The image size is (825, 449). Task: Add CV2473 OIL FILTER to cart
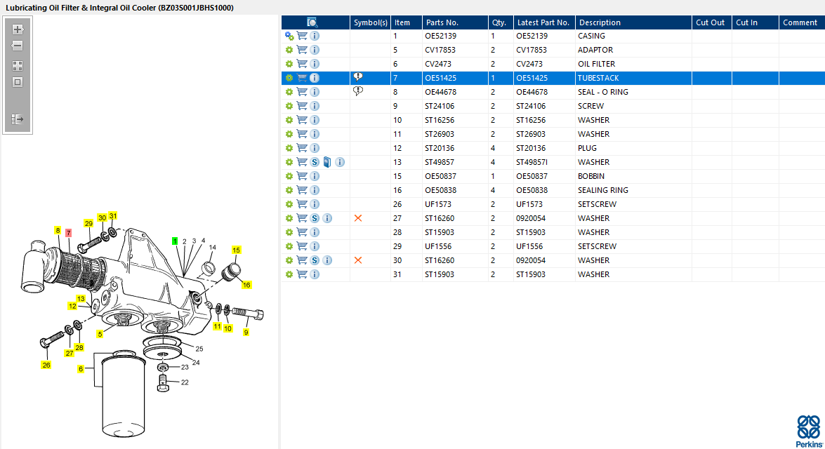tap(302, 64)
